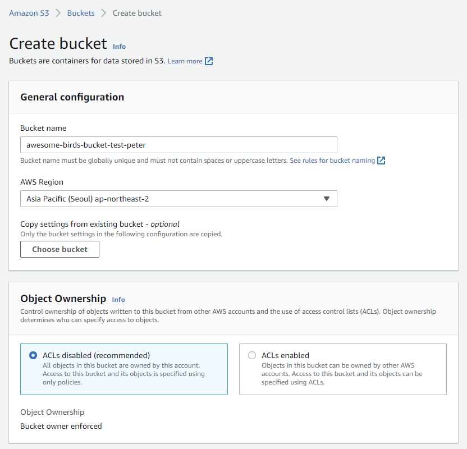Select the ACLs enabled radio button
Screen dimensions: 467x449
pyautogui.click(x=252, y=355)
